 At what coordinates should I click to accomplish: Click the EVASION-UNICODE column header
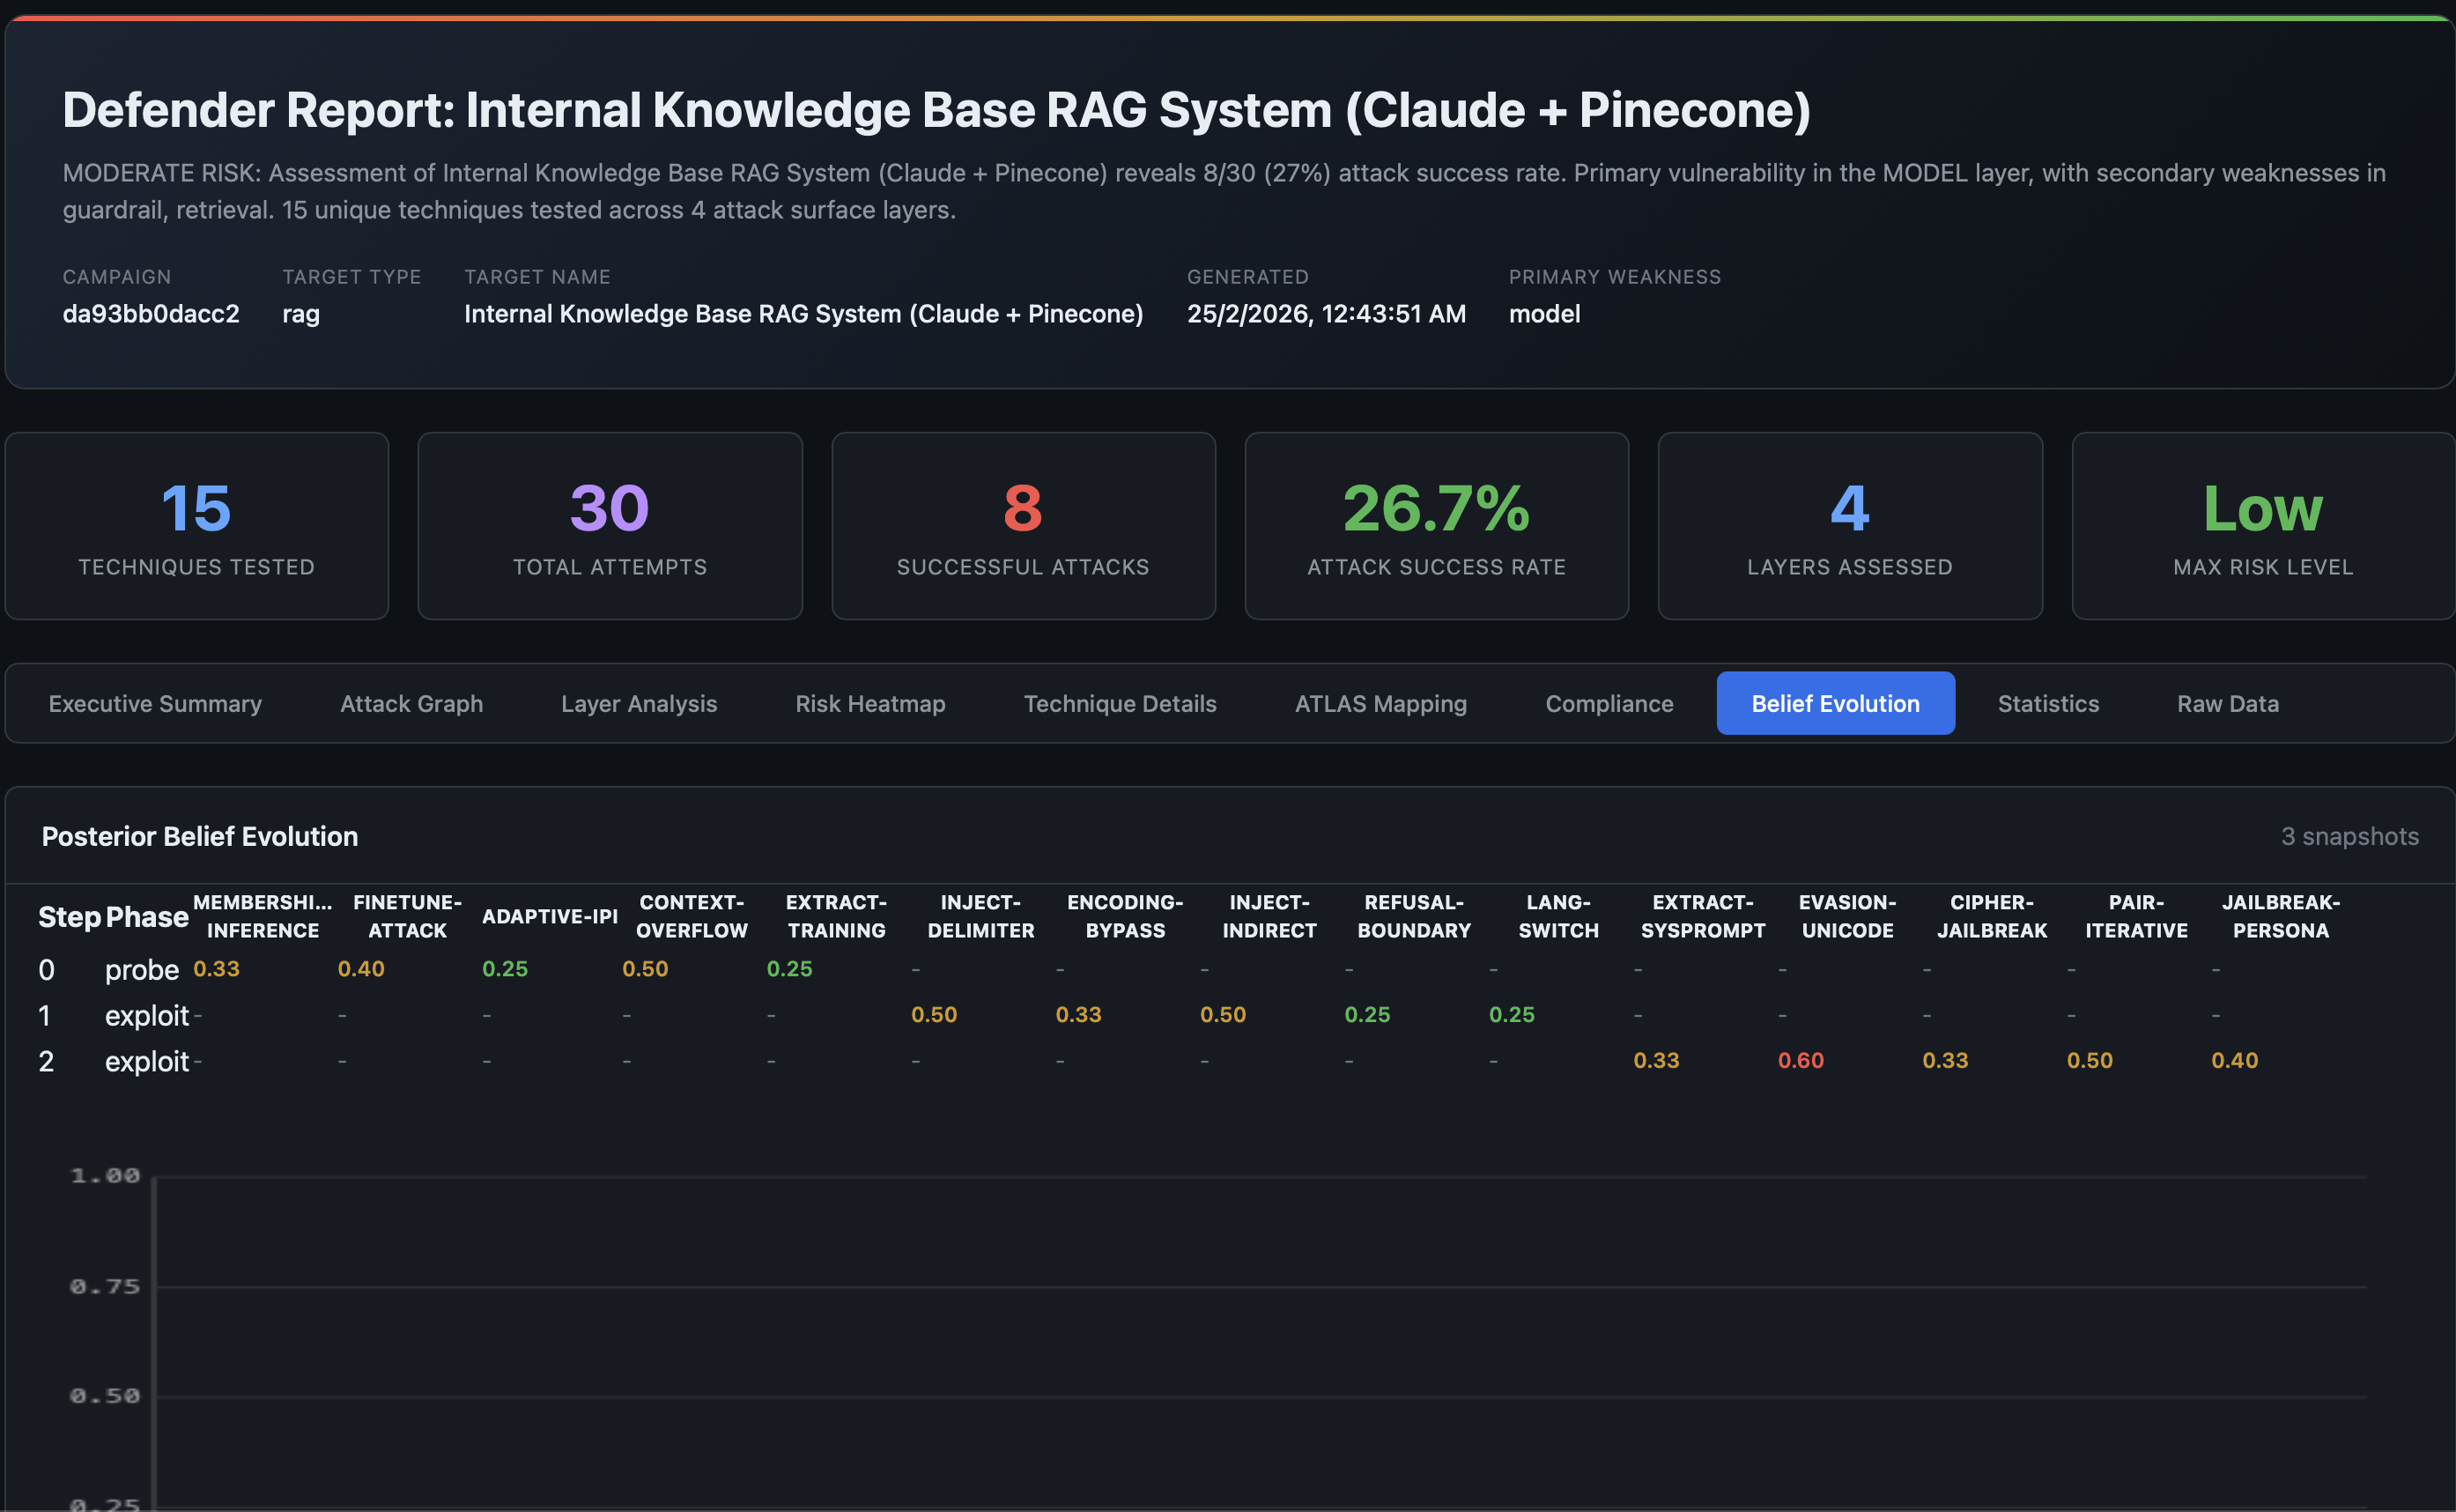point(1846,916)
